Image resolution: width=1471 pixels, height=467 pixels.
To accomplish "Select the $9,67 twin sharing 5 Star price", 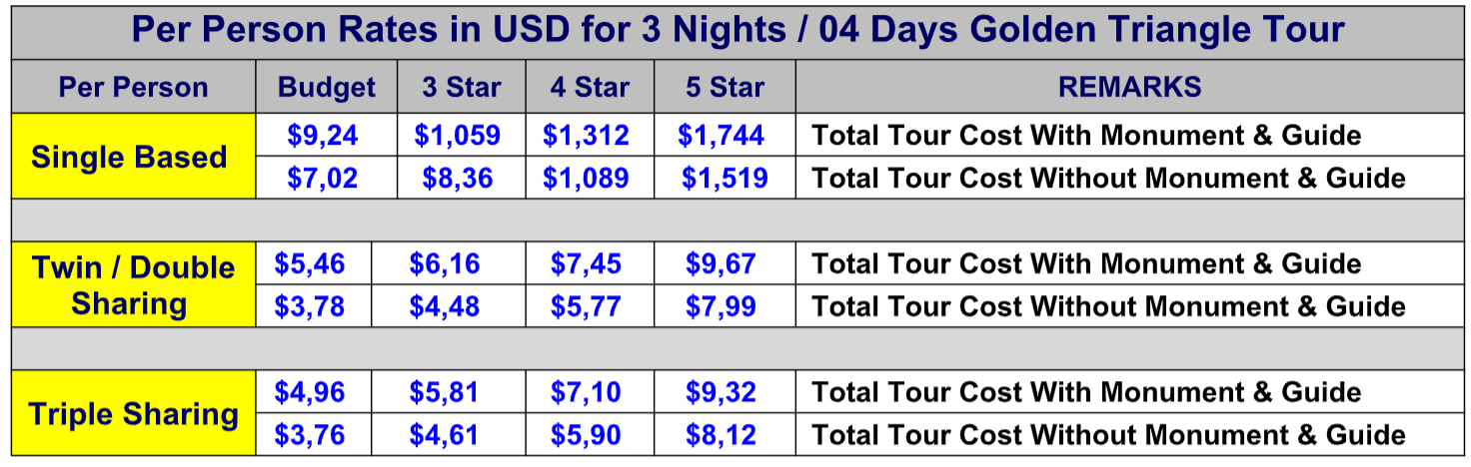I will coord(721,263).
